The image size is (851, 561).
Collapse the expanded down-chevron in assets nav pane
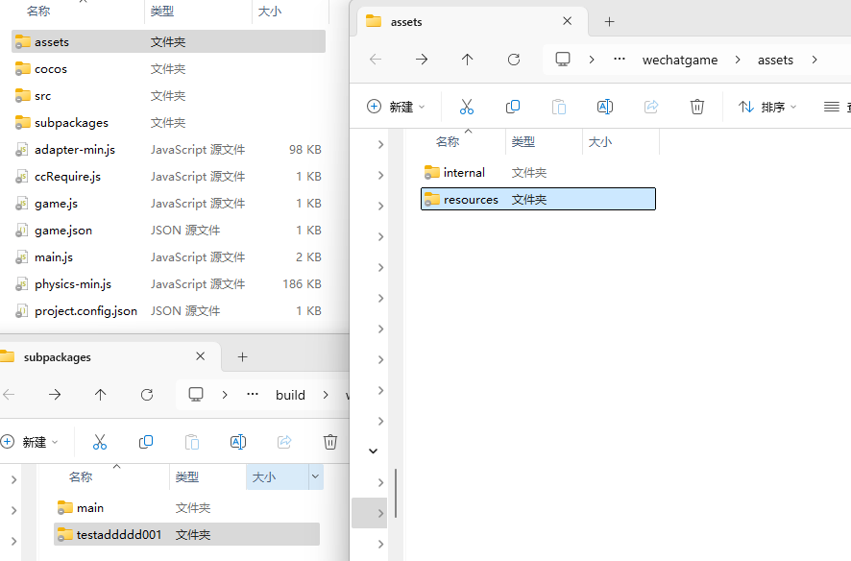(x=373, y=451)
